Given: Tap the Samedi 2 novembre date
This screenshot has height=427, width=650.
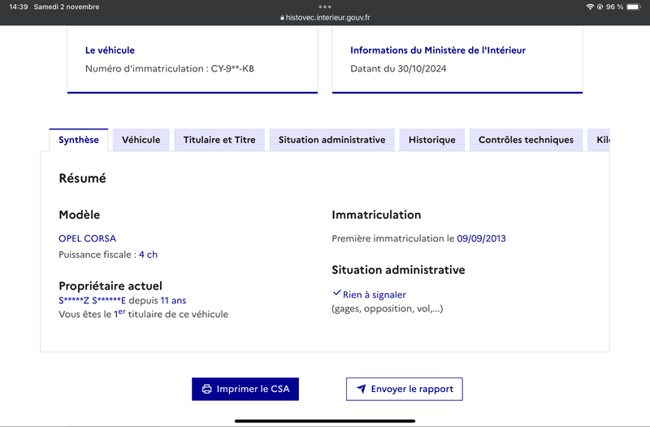Looking at the screenshot, I should point(67,7).
